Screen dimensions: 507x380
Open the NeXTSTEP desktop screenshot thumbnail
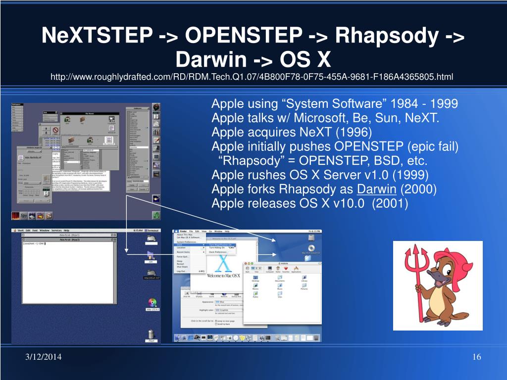click(86, 162)
